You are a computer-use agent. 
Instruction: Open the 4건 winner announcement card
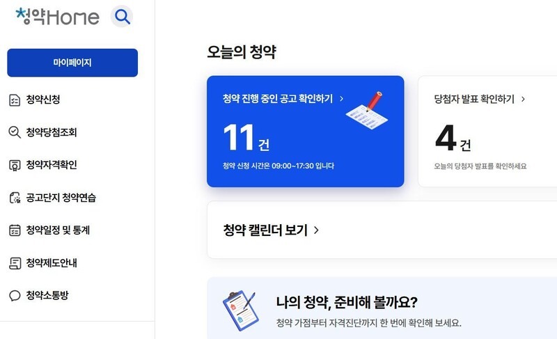pyautogui.click(x=487, y=132)
